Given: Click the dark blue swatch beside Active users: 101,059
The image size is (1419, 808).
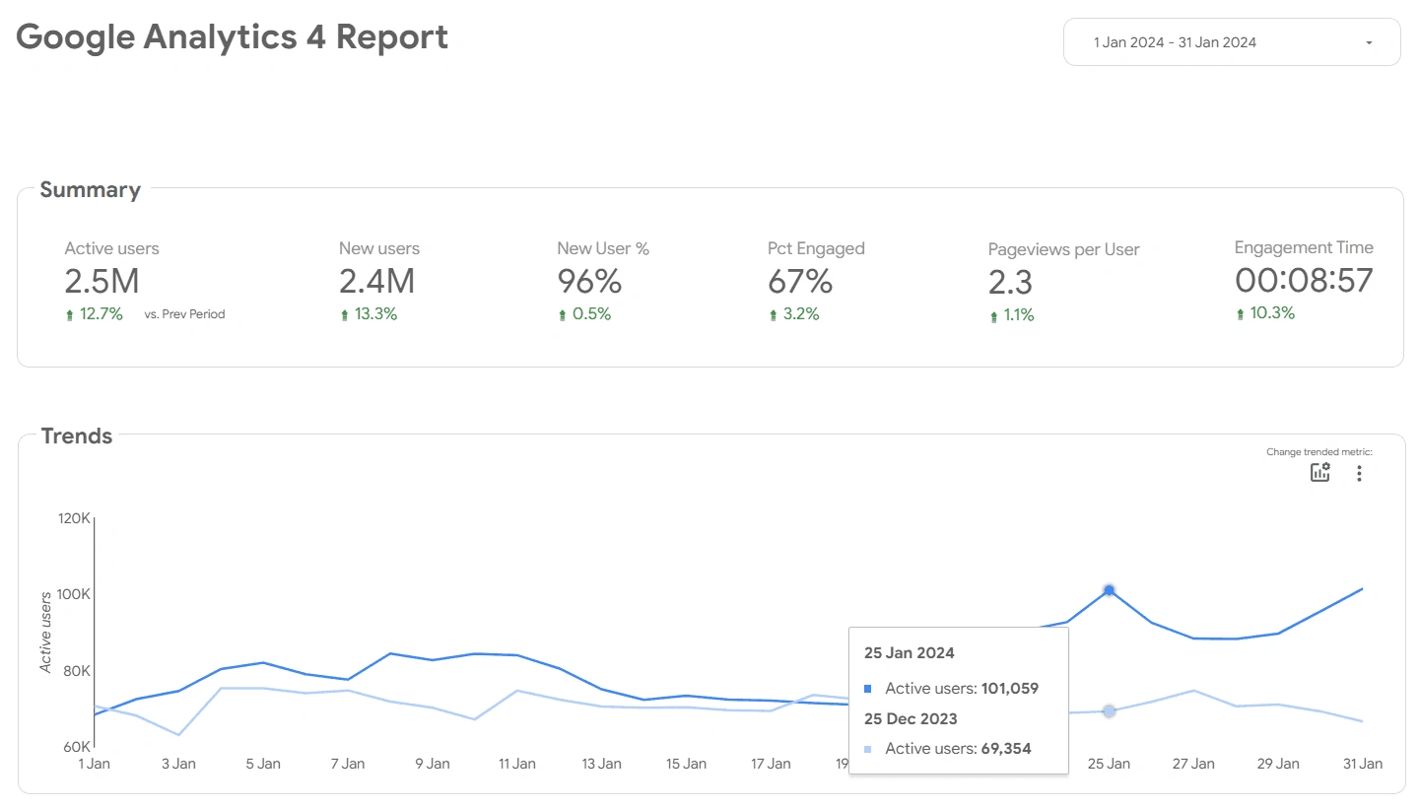Looking at the screenshot, I should click(867, 689).
